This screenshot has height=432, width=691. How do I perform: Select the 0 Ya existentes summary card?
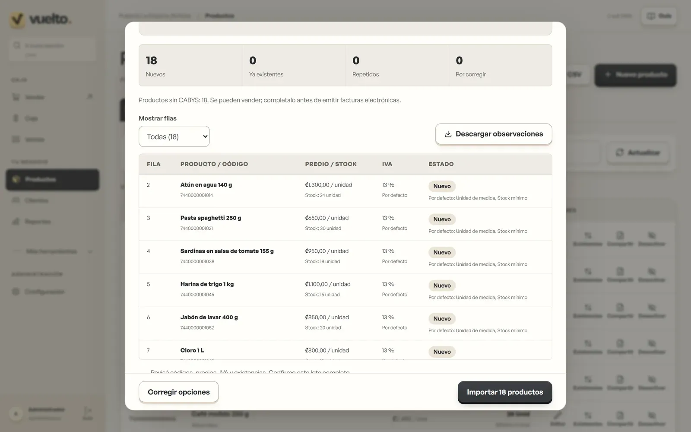(294, 66)
